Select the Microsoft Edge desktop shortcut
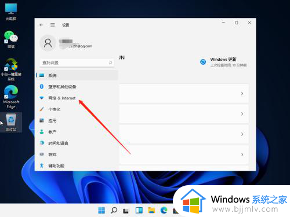The image size is (290, 217). [11, 97]
